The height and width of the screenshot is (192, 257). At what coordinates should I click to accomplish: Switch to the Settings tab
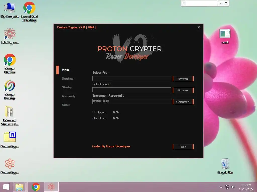click(x=68, y=79)
